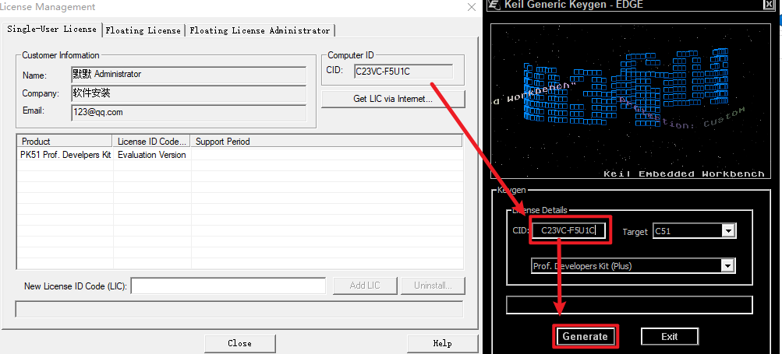Click the CID input field in Keygen

point(568,230)
